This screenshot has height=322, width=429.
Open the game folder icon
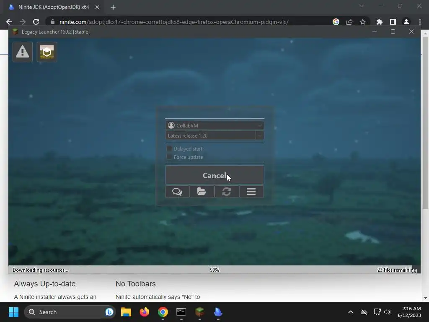tap(202, 192)
